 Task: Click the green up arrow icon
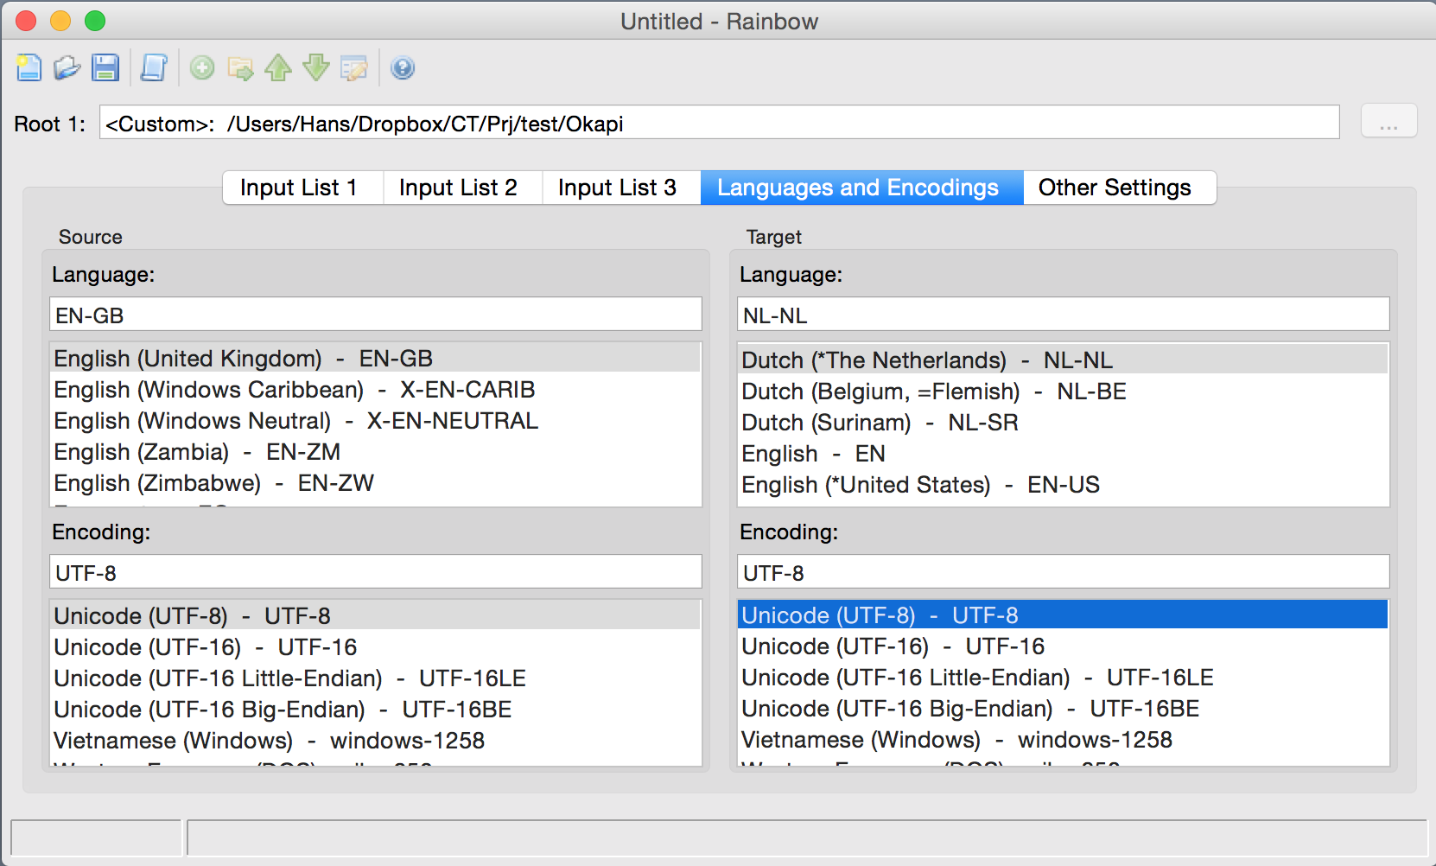[x=278, y=67]
